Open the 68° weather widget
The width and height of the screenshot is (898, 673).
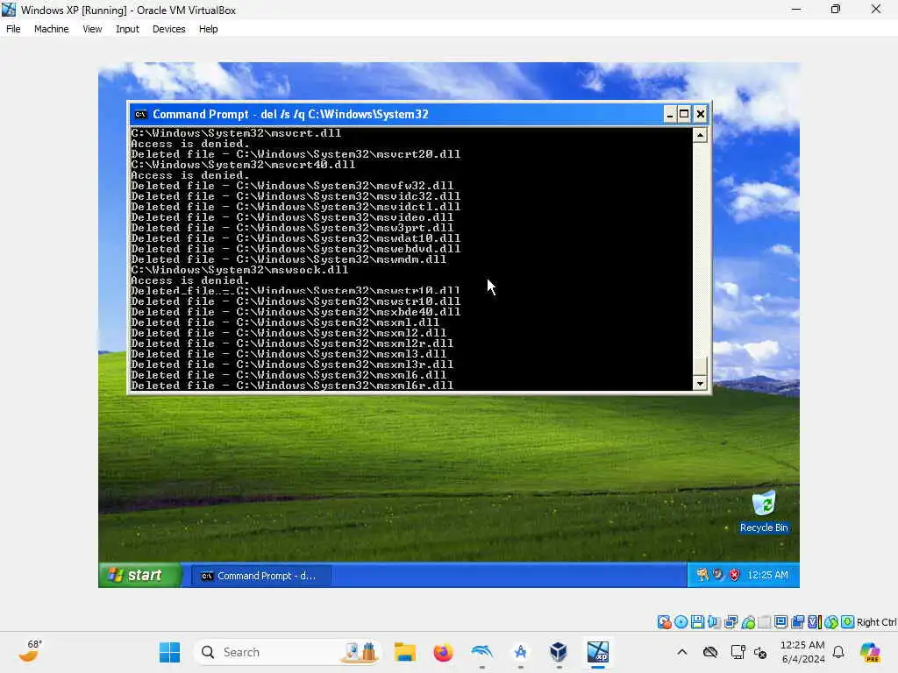click(x=30, y=652)
